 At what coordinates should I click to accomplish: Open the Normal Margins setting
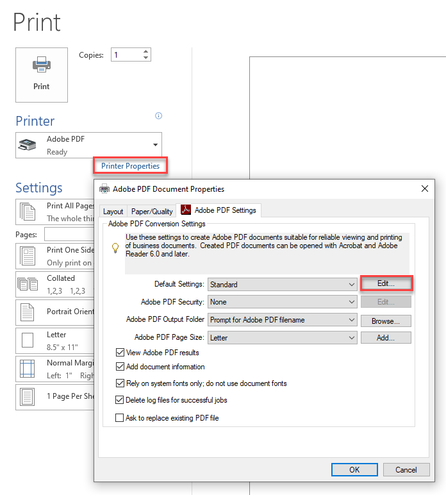coord(55,369)
